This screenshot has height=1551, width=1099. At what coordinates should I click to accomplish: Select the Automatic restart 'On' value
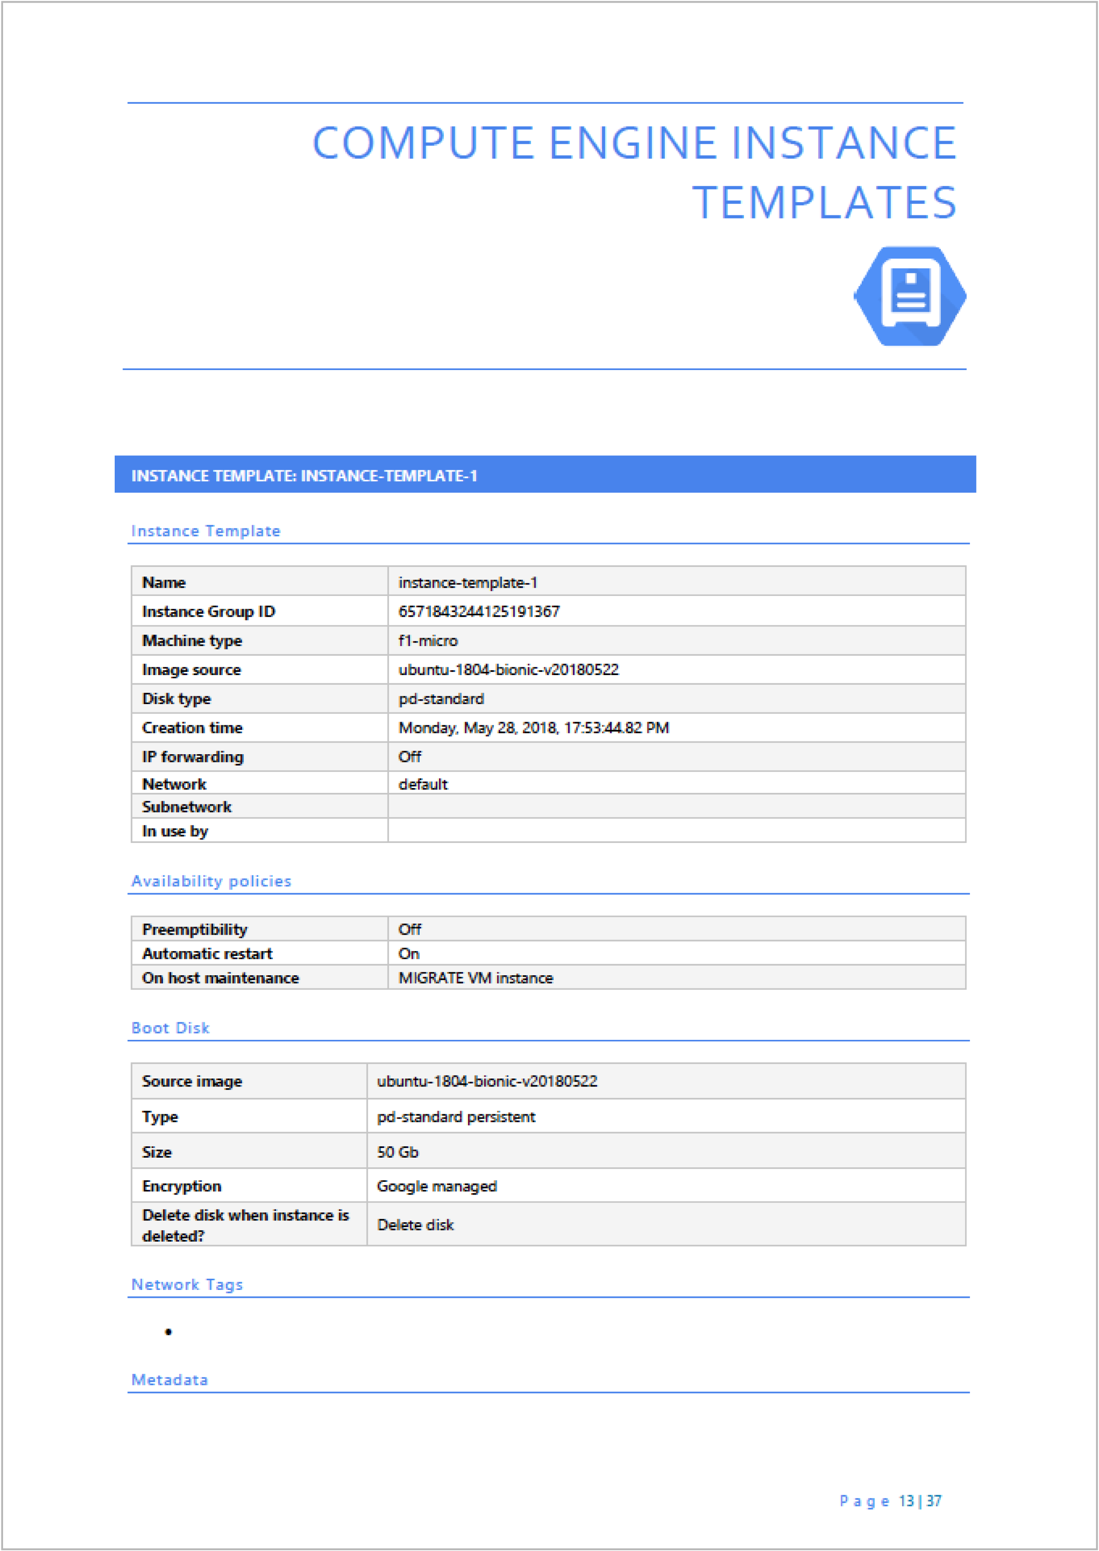409,954
